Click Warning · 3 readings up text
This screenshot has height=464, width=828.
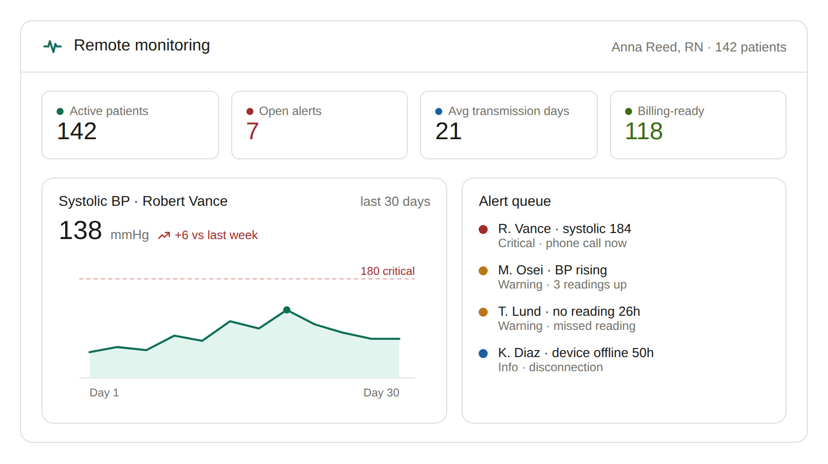pos(562,285)
